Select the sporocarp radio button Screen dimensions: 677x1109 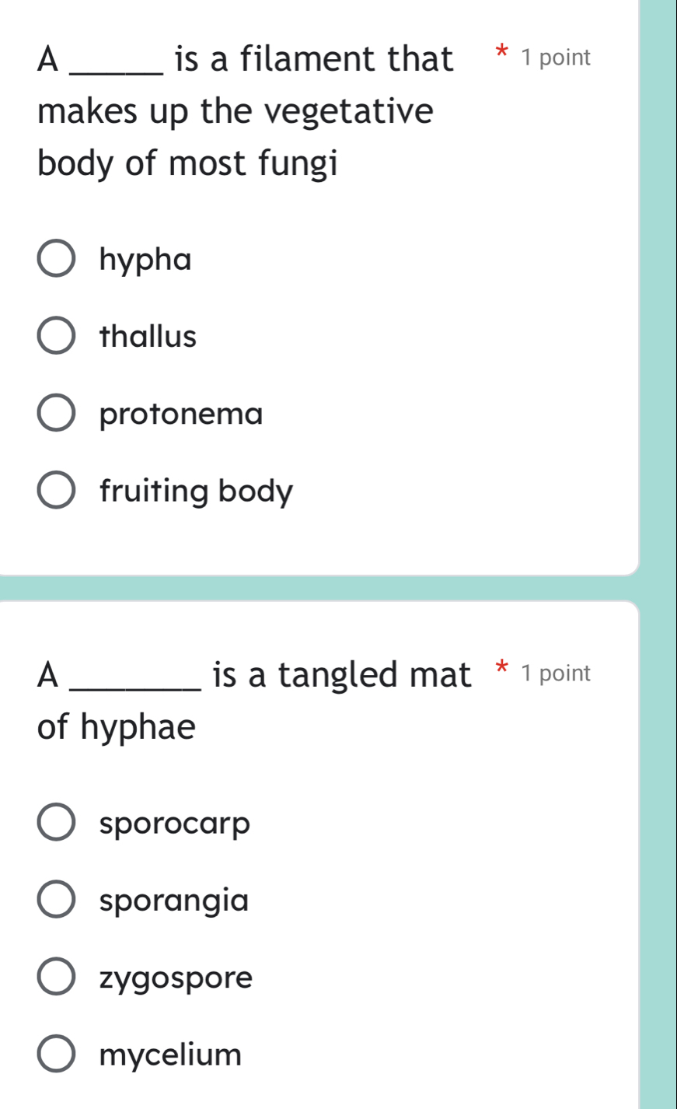click(x=57, y=824)
